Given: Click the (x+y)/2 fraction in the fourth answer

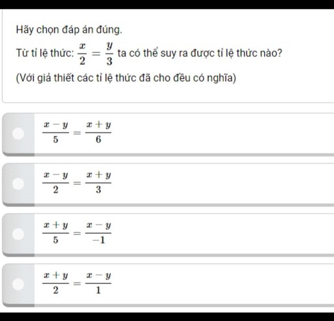Looking at the screenshot, I should click(x=55, y=284).
